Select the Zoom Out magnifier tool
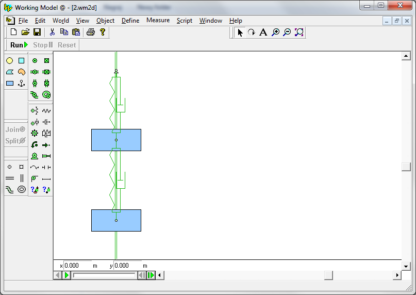Image resolution: width=416 pixels, height=295 pixels. point(287,32)
